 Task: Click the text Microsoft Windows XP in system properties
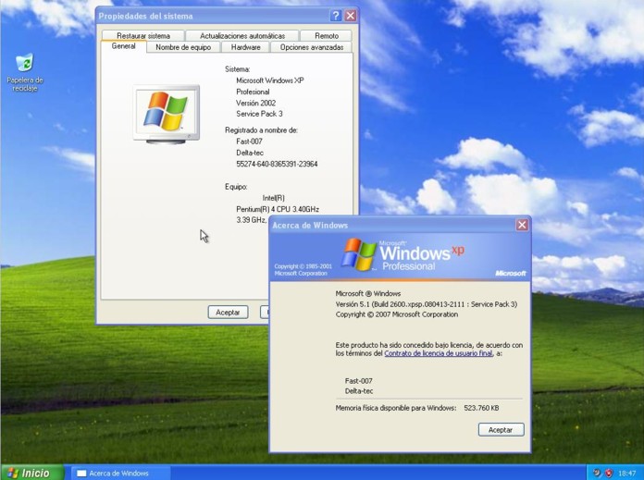[270, 80]
